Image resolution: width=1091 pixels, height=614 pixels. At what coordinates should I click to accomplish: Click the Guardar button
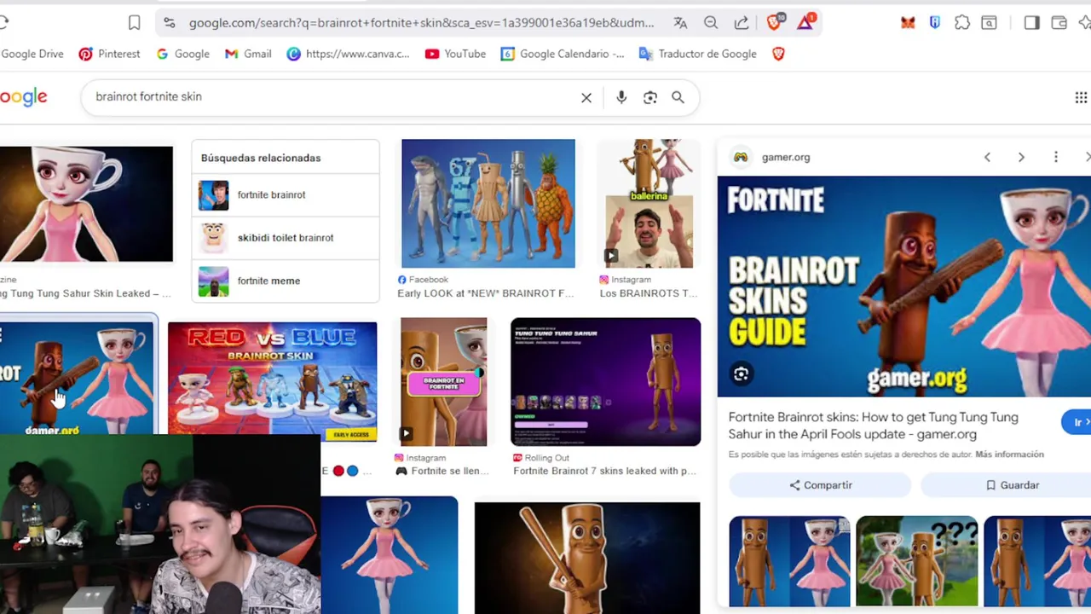click(x=1011, y=485)
